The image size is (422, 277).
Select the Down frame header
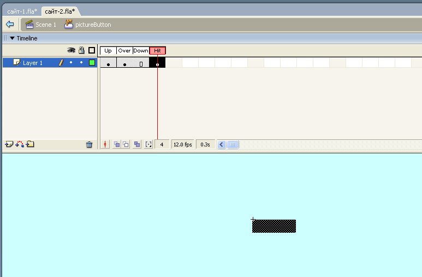pyautogui.click(x=141, y=50)
